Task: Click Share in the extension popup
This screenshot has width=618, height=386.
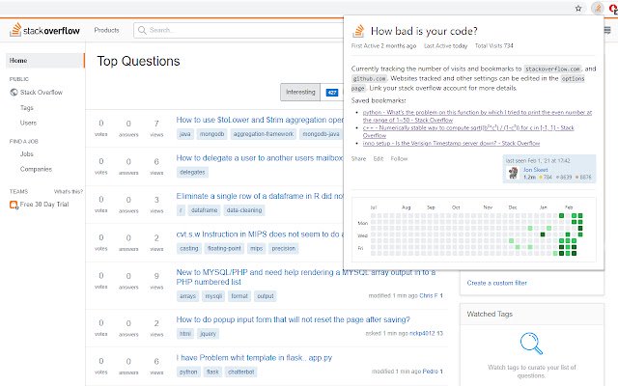Action: click(x=358, y=158)
